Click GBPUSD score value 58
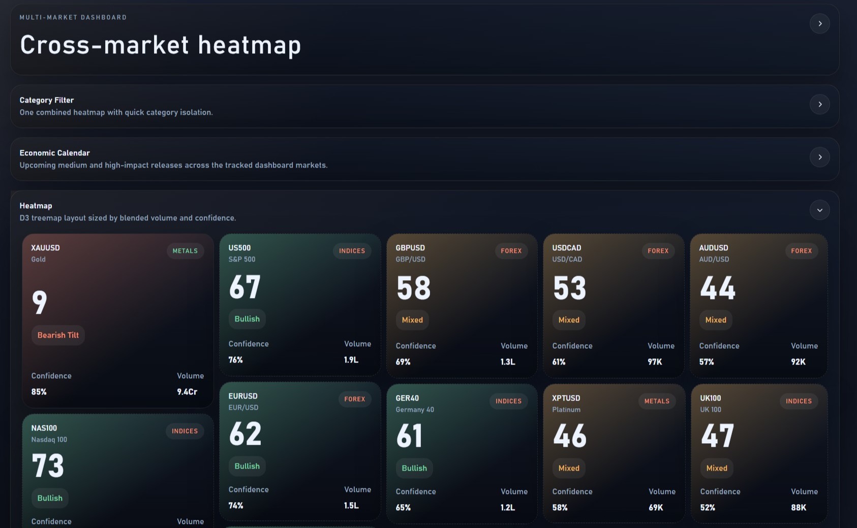This screenshot has width=857, height=528. click(x=413, y=288)
